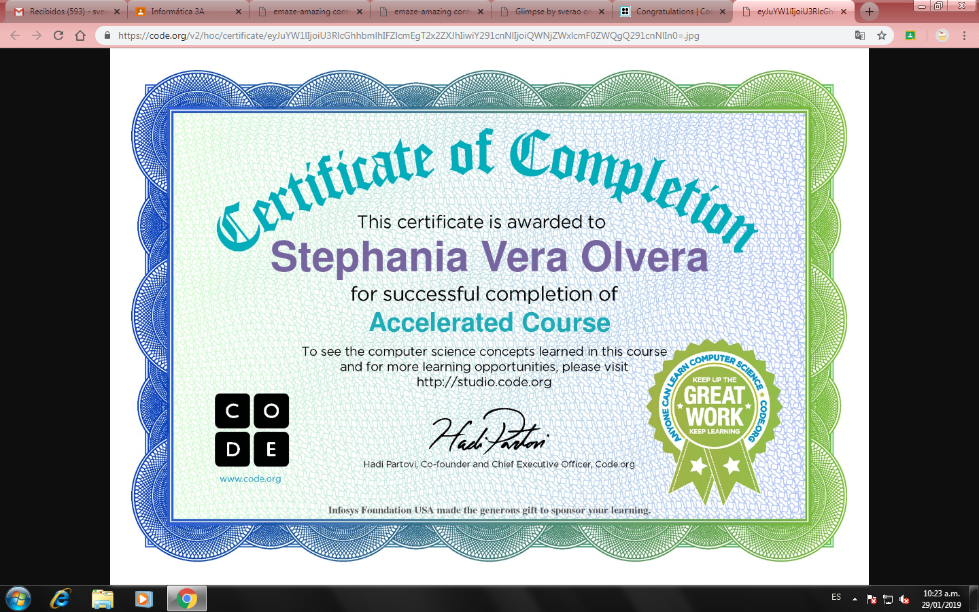This screenshot has width=979, height=612.
Task: Open Windows Media Player from taskbar
Action: point(143,599)
